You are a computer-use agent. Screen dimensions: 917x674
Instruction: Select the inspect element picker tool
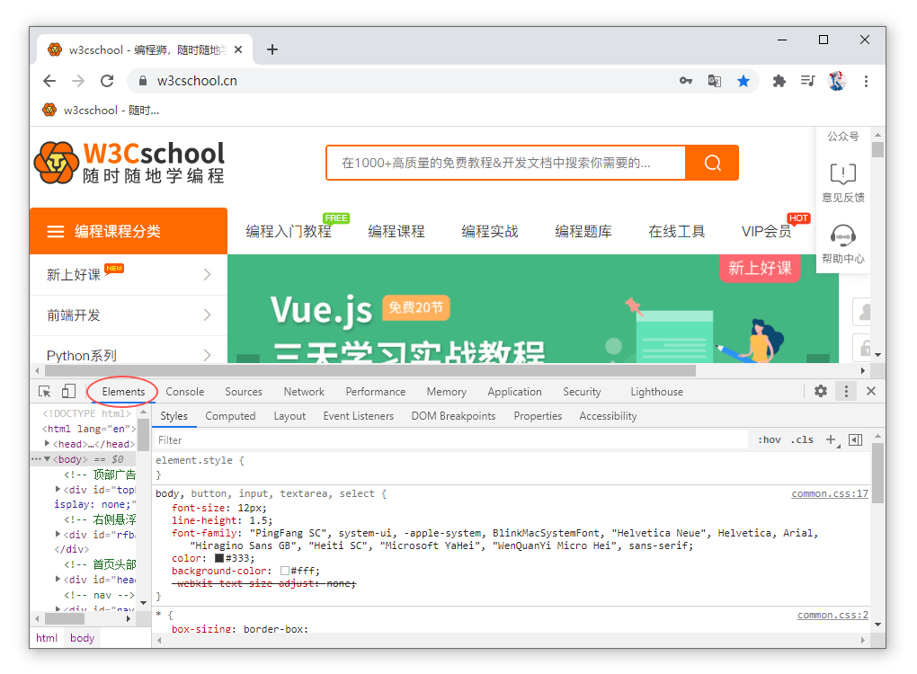(x=45, y=392)
